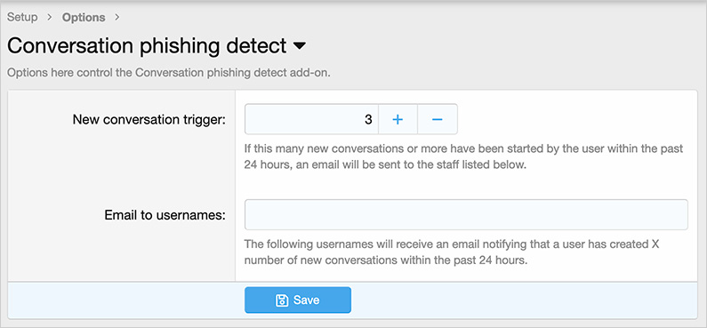Screen dimensions: 707x328
Task: Click the 'Options here control' subtitle description
Action: click(169, 73)
